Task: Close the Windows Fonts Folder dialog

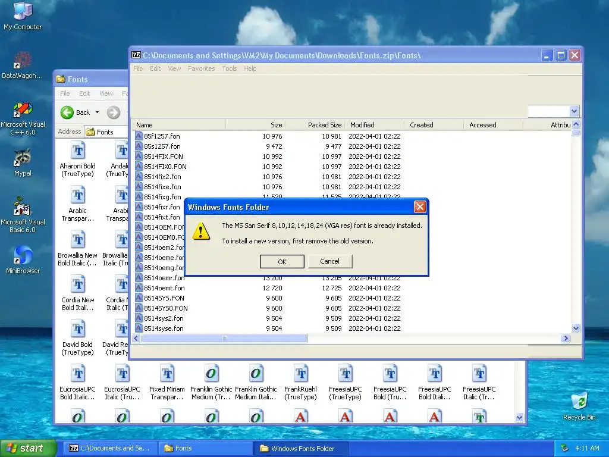Action: point(420,206)
